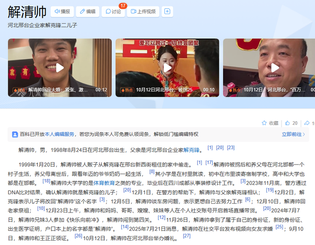Play the 解清帅回应大婚 video
315x245 pixels.
coord(60,68)
